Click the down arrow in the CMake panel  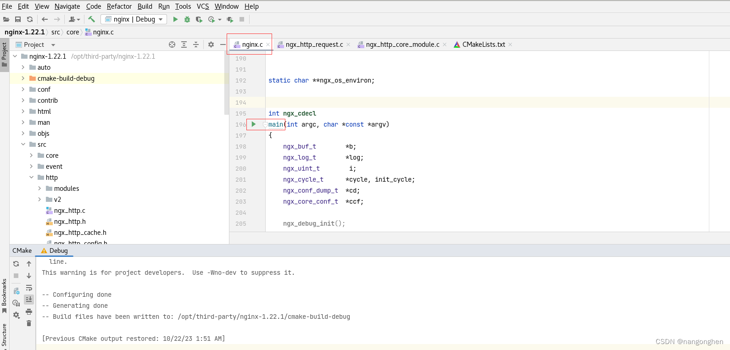[29, 276]
